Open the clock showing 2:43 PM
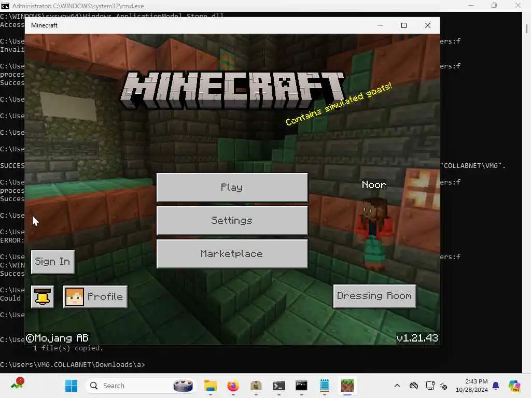 pyautogui.click(x=472, y=386)
